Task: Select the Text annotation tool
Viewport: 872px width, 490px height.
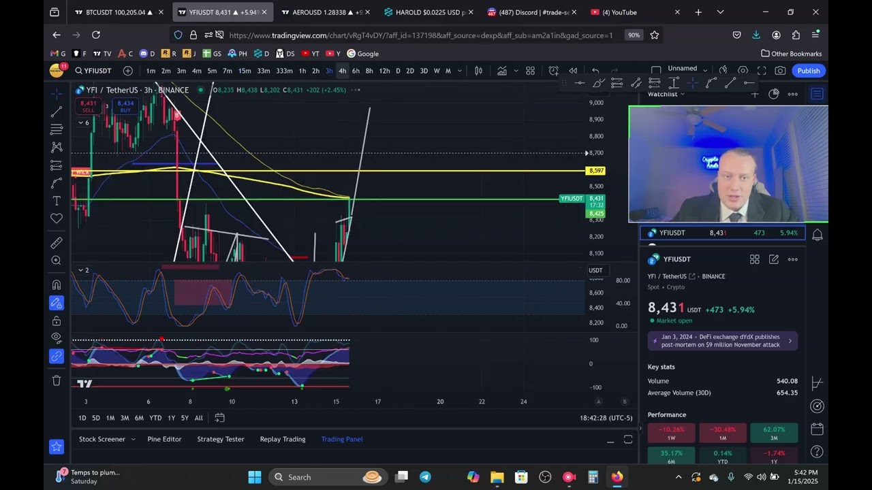Action: click(x=57, y=201)
